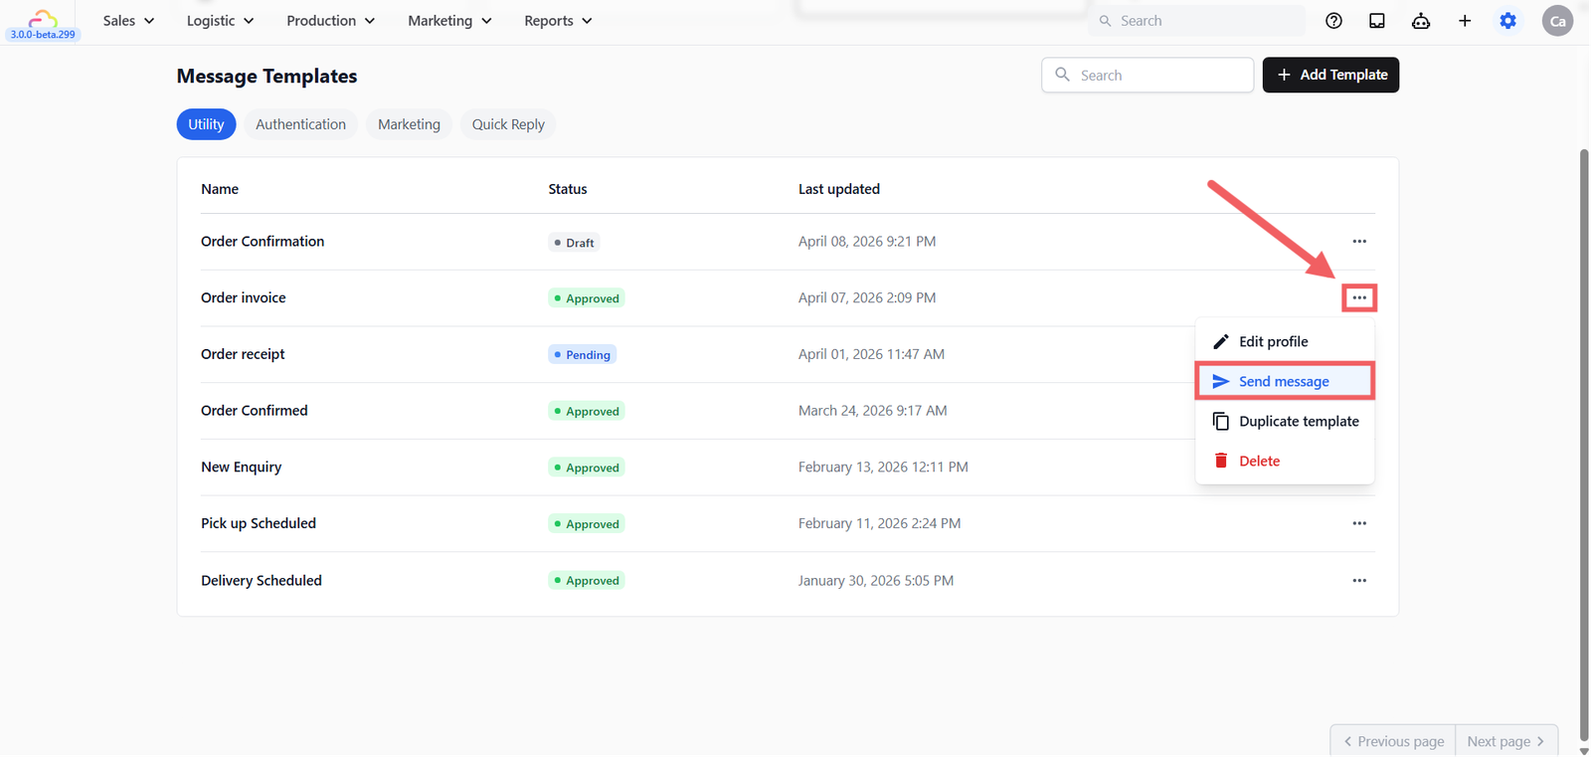This screenshot has height=757, width=1591.
Task: Switch to the Quick Reply tab
Action: pos(508,124)
